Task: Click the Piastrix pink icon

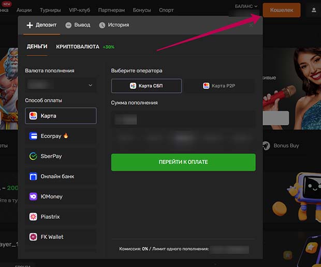Action: pos(33,217)
